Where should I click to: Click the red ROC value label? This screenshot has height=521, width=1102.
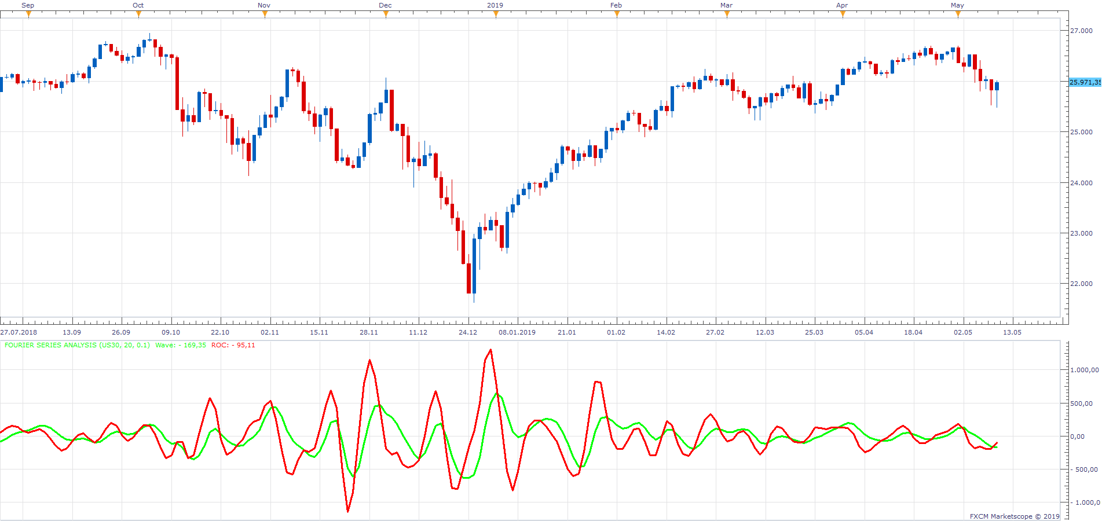233,345
